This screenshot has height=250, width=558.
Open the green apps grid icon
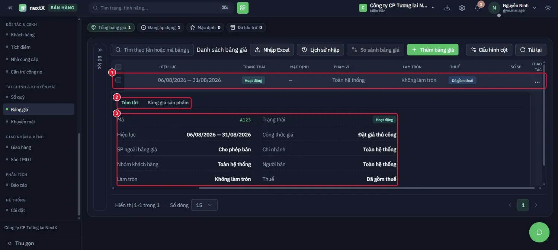243,8
